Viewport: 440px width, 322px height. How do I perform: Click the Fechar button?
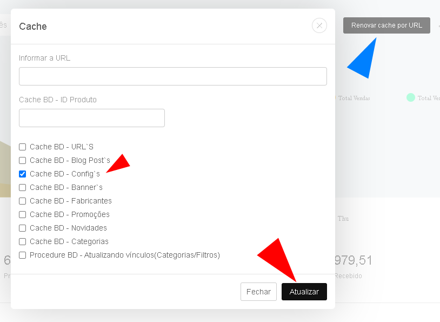point(258,292)
